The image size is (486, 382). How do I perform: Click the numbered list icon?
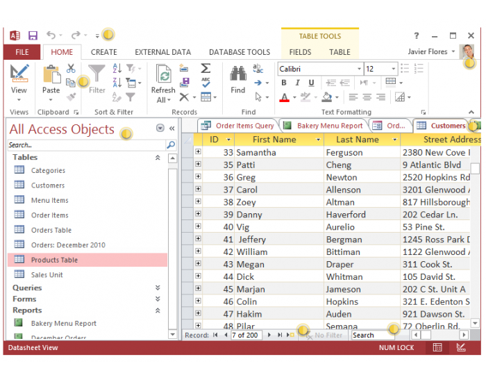pyautogui.click(x=419, y=69)
